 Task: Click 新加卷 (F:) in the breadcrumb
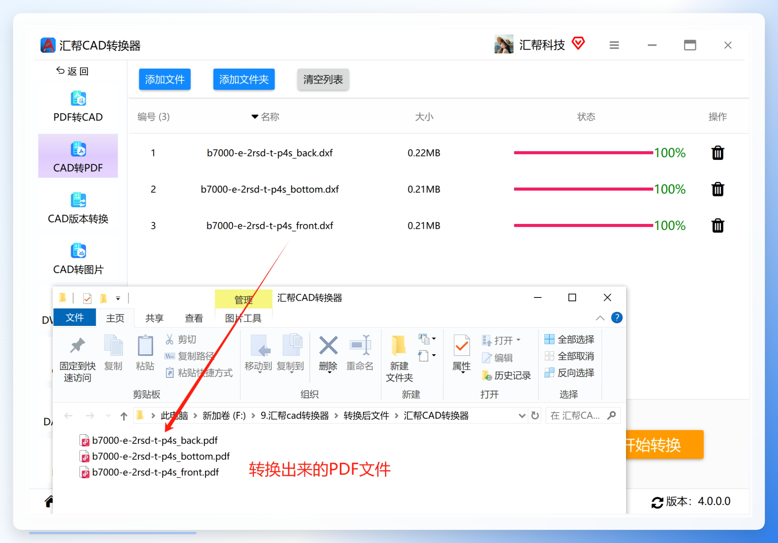[224, 416]
